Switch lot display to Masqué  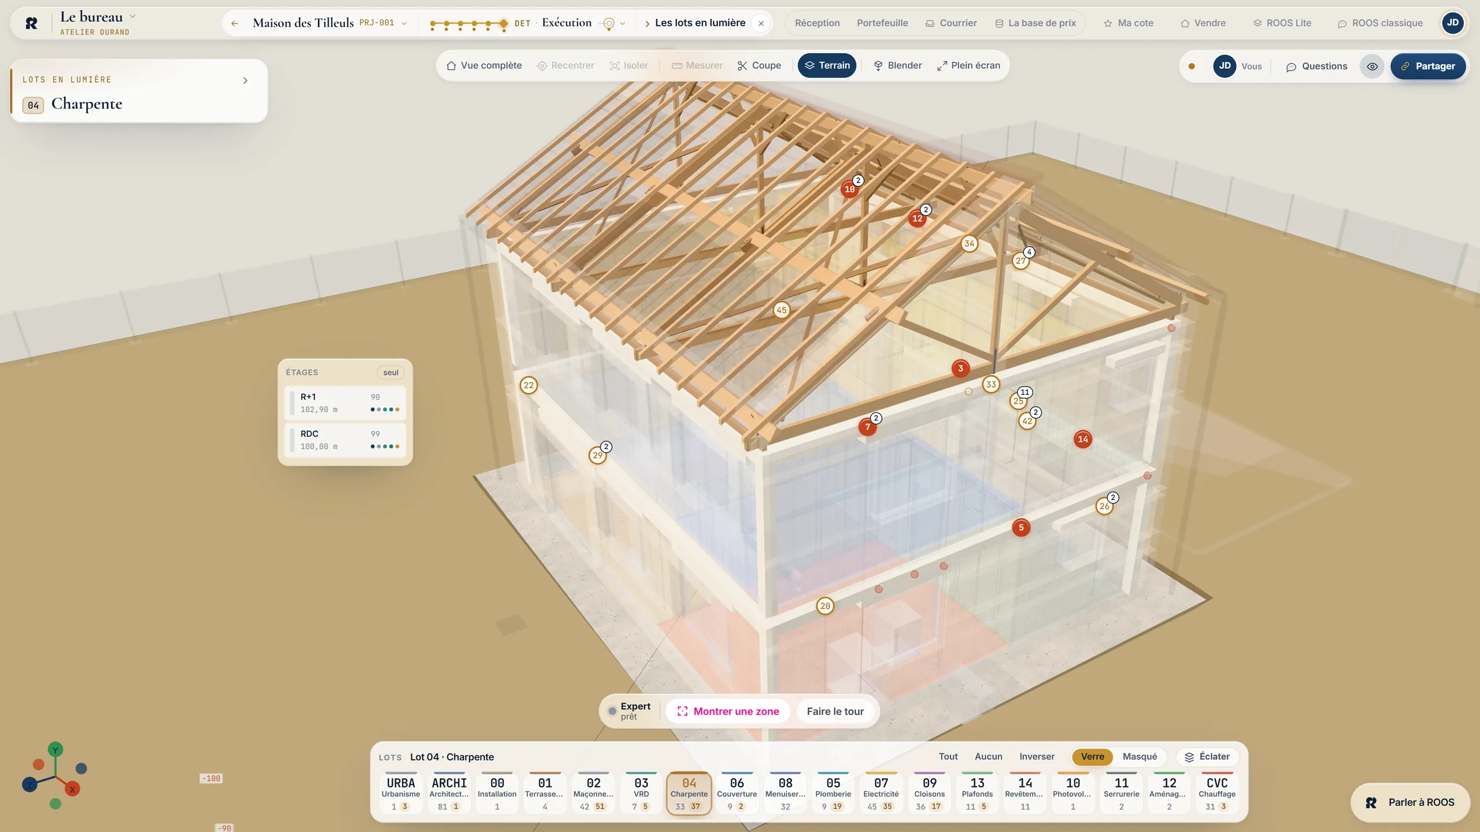coord(1139,757)
